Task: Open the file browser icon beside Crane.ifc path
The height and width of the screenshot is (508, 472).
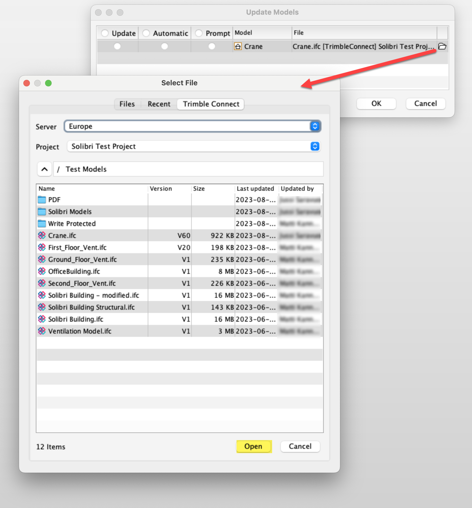Action: tap(443, 46)
